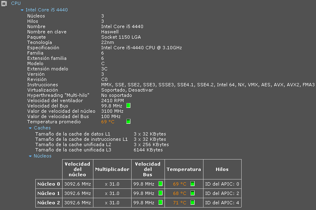Image resolution: width=316 pixels, height=210 pixels.
Task: Select the Instrucciones label
Action: [43, 85]
